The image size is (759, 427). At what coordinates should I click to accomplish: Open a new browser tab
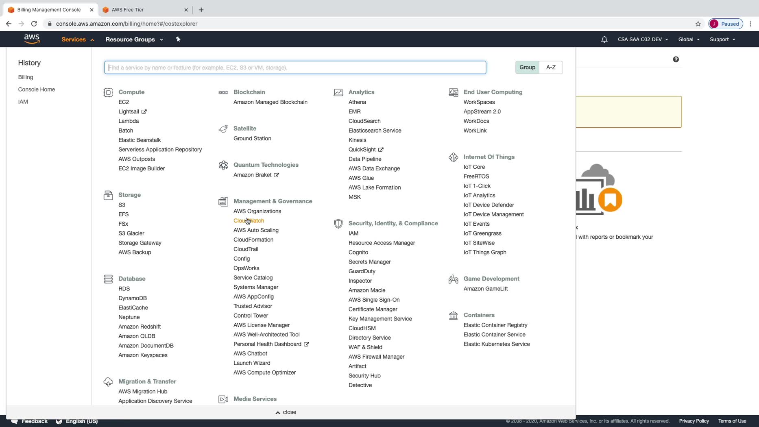pos(201,10)
